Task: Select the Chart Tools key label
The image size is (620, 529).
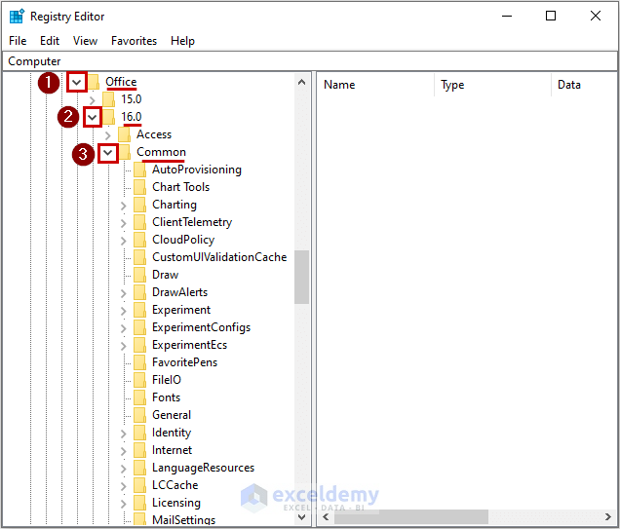Action: [x=180, y=187]
